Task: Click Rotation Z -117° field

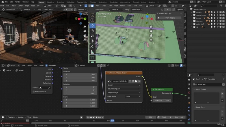Action: [80, 93]
